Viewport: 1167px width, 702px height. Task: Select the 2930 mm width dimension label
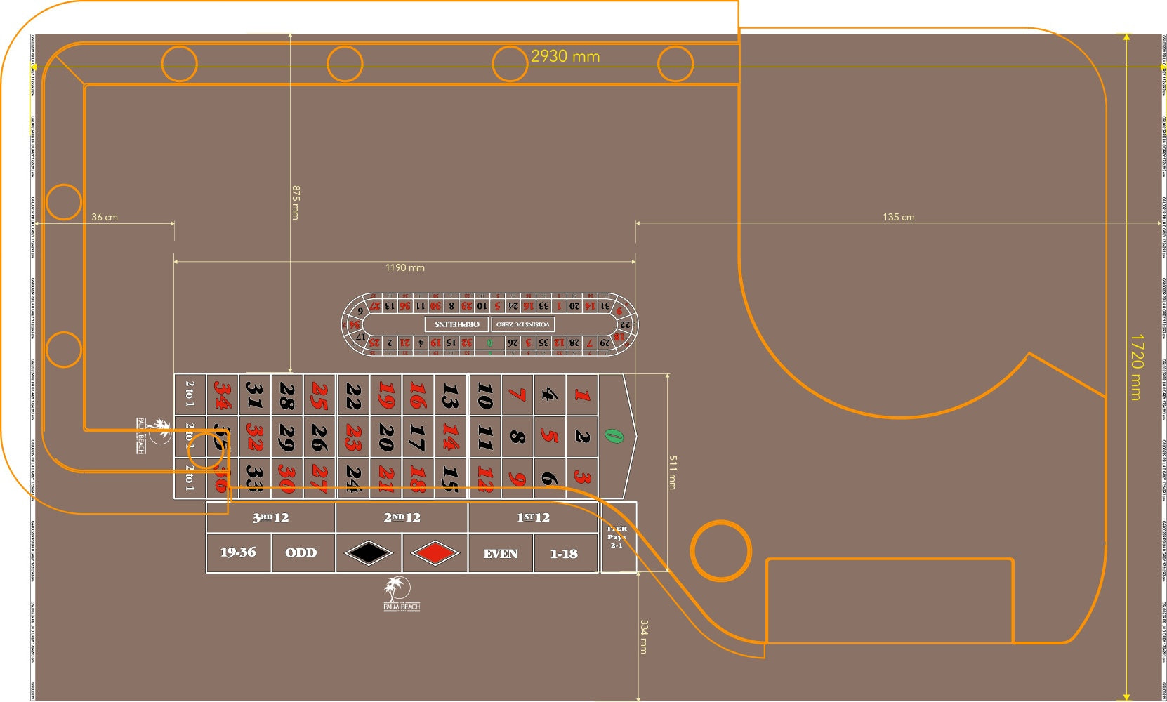[x=565, y=56]
